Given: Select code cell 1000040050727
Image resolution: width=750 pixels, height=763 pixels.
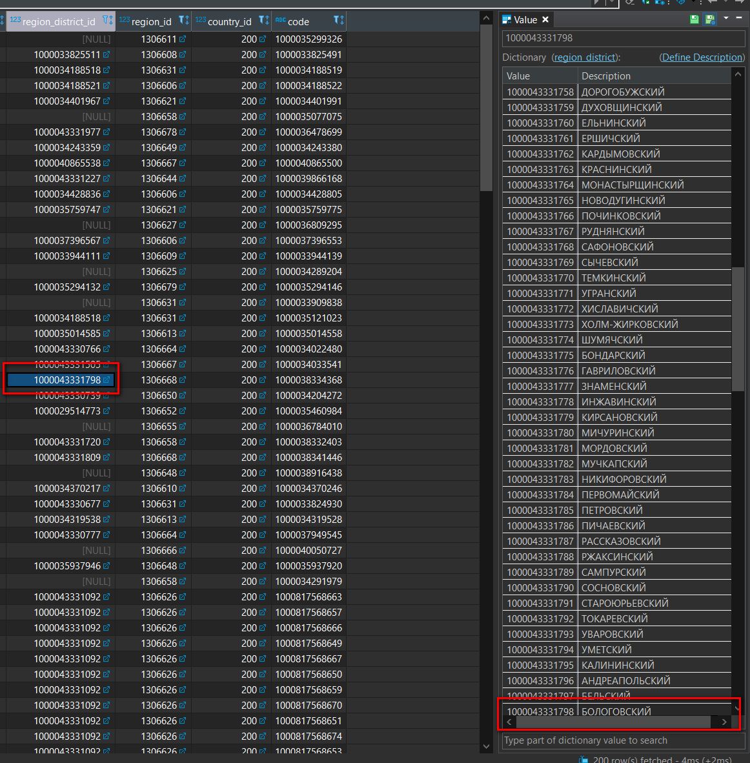Looking at the screenshot, I should pyautogui.click(x=309, y=551).
